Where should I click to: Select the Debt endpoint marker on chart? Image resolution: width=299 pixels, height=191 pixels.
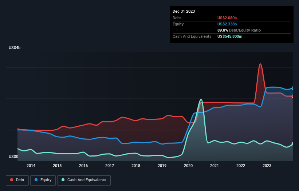(x=293, y=96)
